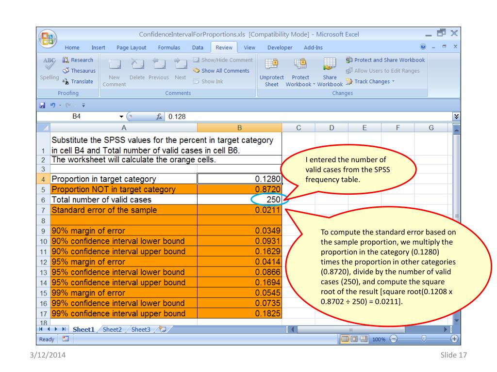
Task: Click the zoom out minus button
Action: 393,339
